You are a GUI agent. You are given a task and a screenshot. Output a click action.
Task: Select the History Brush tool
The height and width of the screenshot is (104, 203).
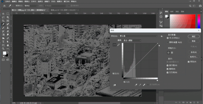(3, 31)
